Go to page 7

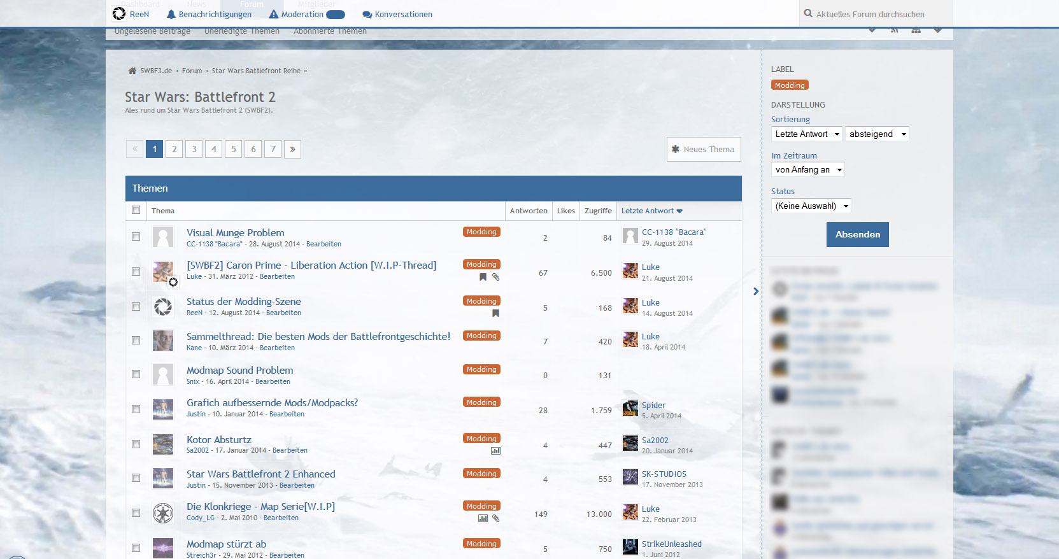coord(273,149)
